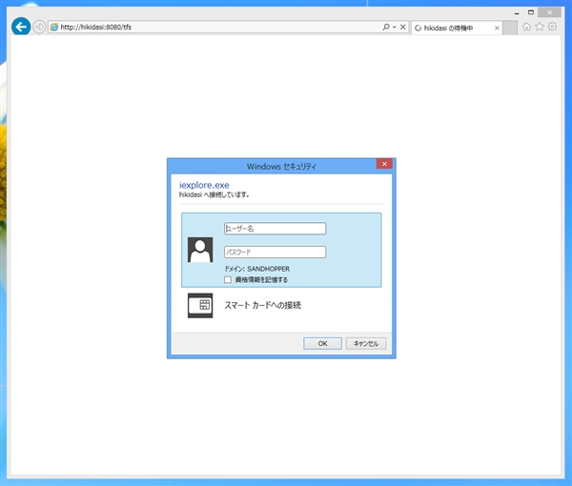
Task: Select the user account avatar tile
Action: (x=200, y=250)
